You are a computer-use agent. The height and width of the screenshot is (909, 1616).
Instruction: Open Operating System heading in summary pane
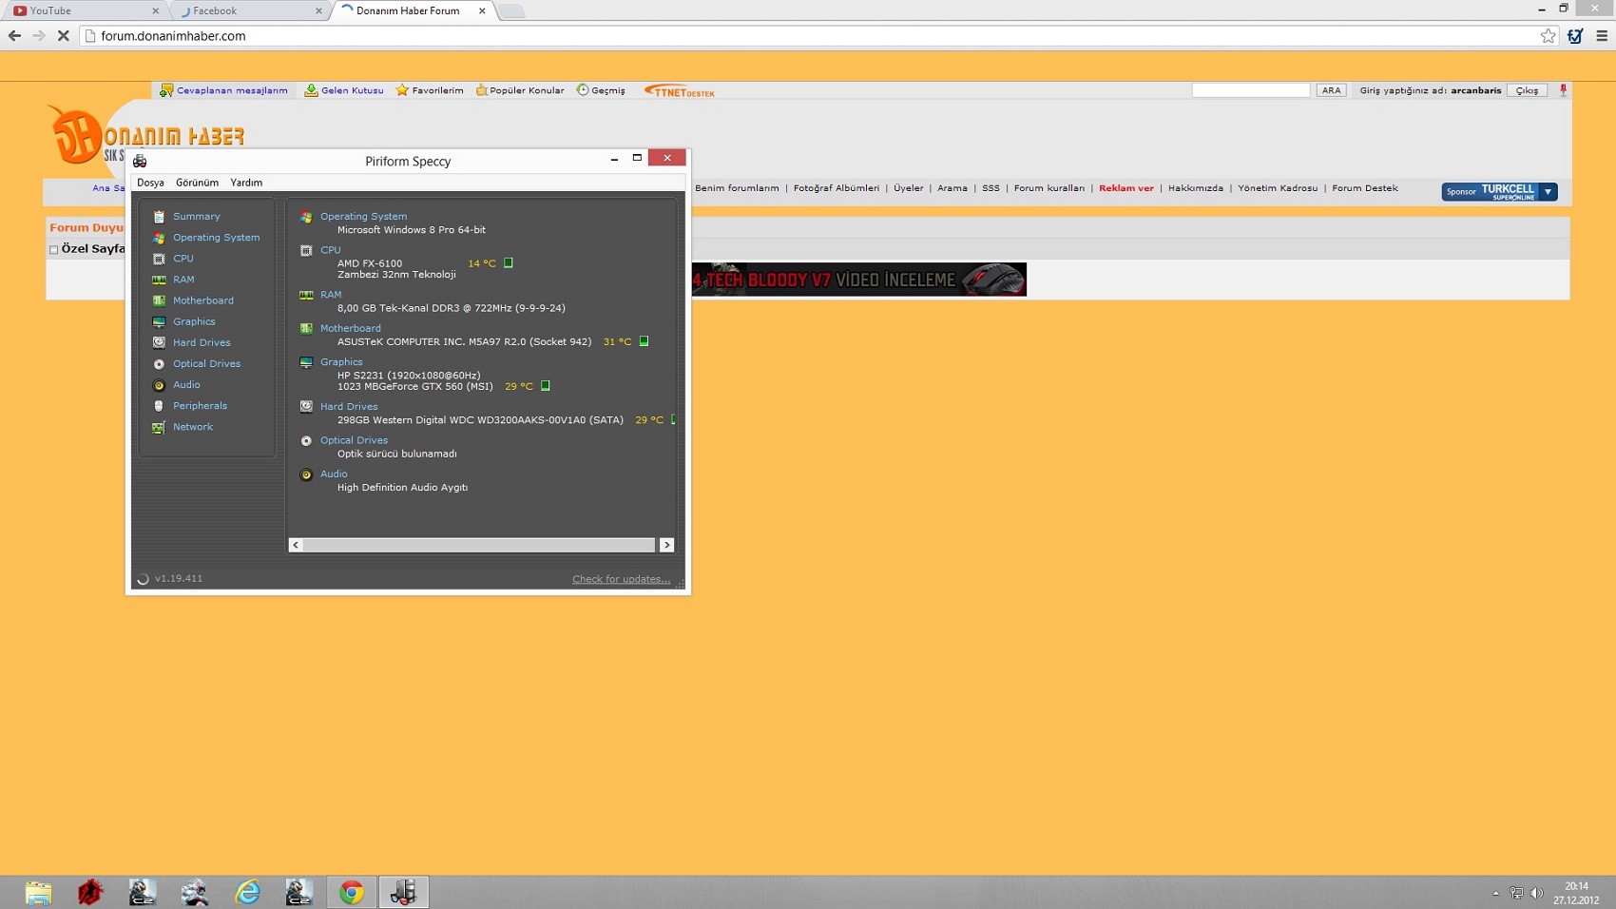click(x=363, y=217)
